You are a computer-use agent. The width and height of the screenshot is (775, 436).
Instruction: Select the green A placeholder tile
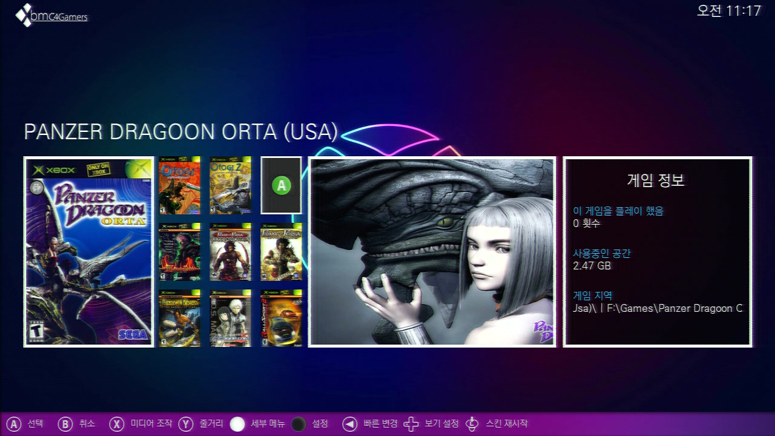pyautogui.click(x=281, y=185)
